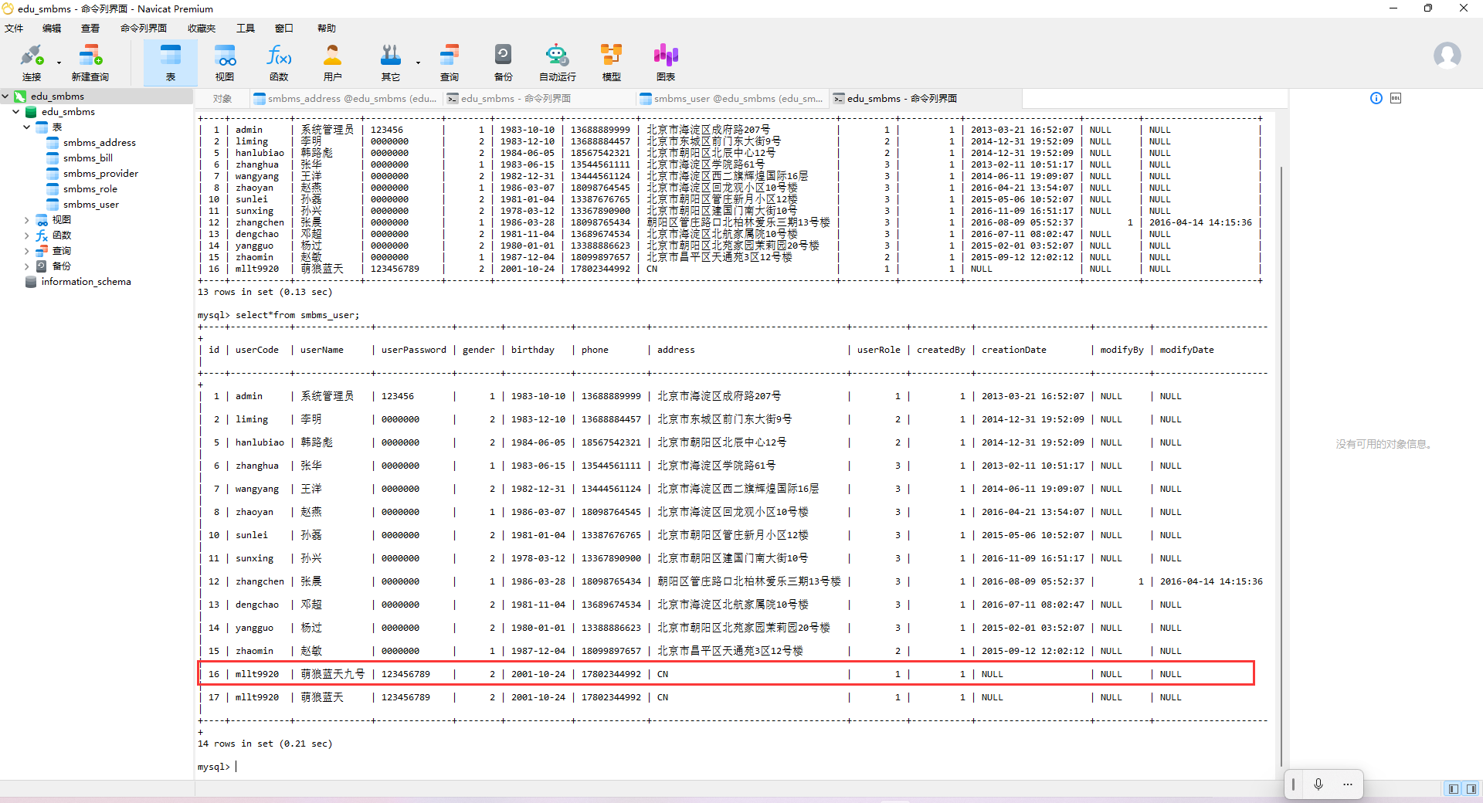This screenshot has width=1483, height=803.
Task: Toggle the left pane layout icon
Action: coord(1454,788)
